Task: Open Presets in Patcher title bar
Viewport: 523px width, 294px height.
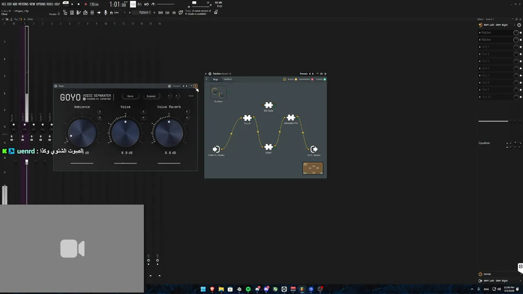Action: (x=304, y=74)
